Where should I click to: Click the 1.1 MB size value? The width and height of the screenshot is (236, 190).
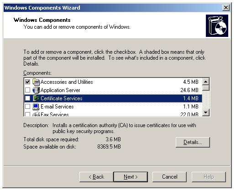pos(191,107)
